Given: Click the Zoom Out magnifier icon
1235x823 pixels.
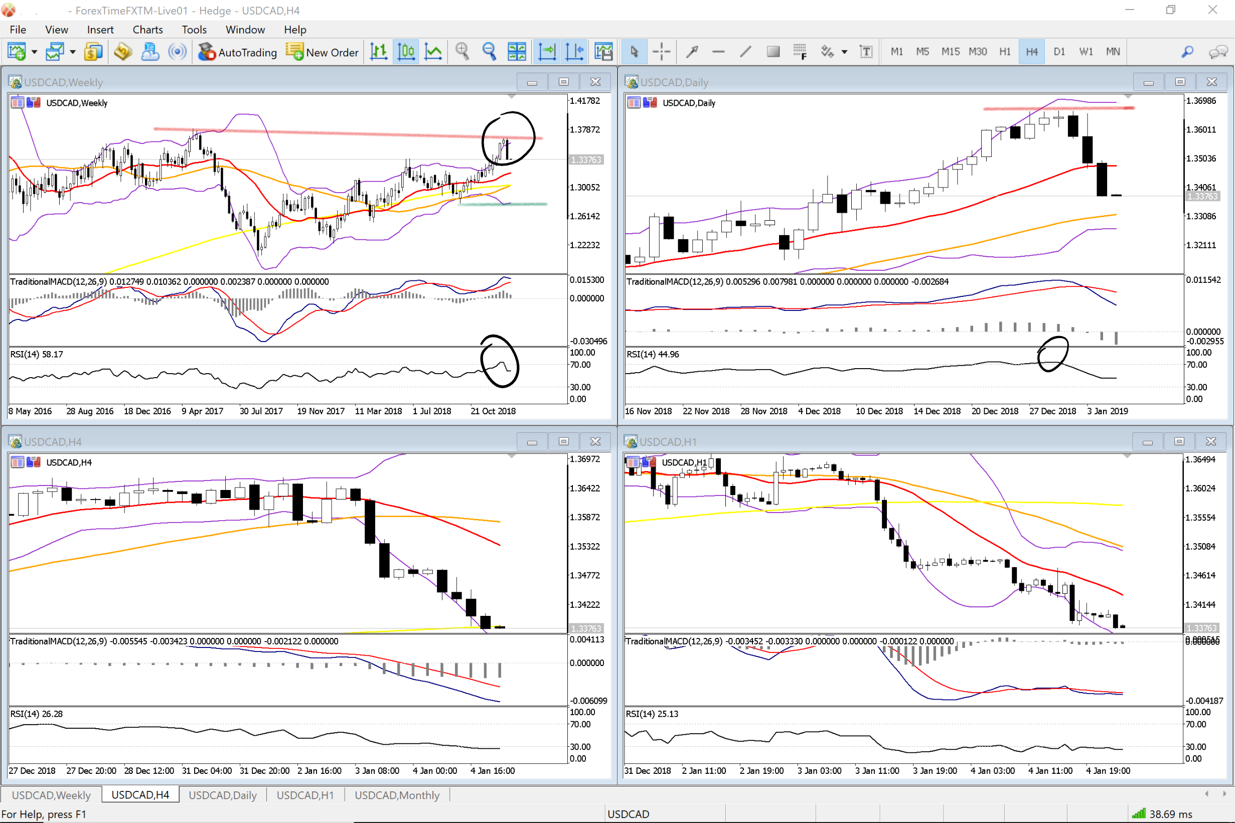Looking at the screenshot, I should (489, 52).
